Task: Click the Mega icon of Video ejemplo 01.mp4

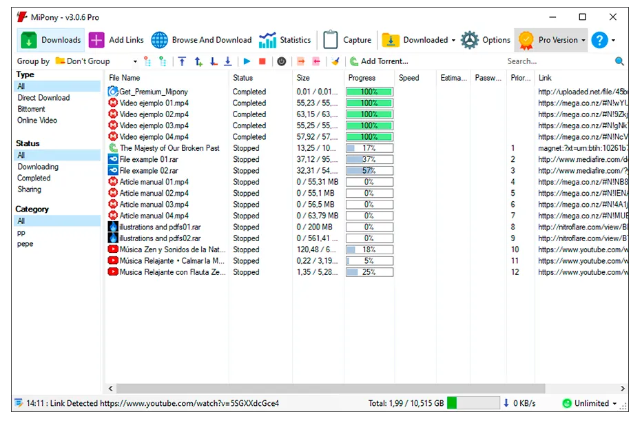Action: click(x=113, y=103)
